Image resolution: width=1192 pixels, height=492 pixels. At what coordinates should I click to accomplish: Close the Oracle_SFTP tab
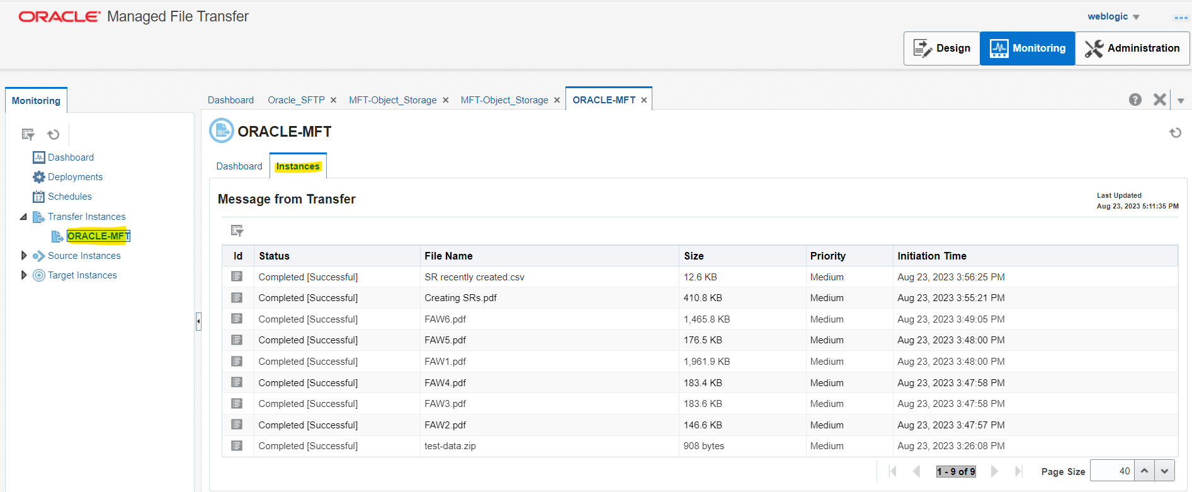coord(334,100)
